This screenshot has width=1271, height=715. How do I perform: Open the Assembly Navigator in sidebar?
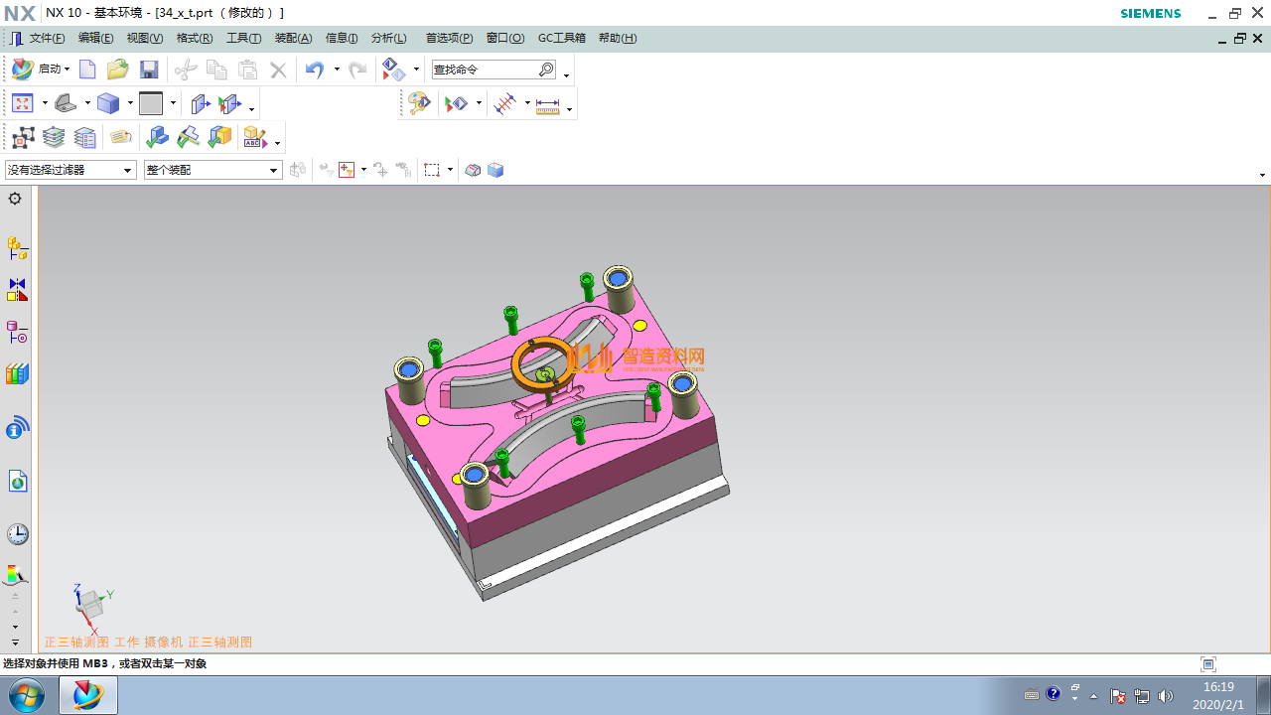pos(17,247)
